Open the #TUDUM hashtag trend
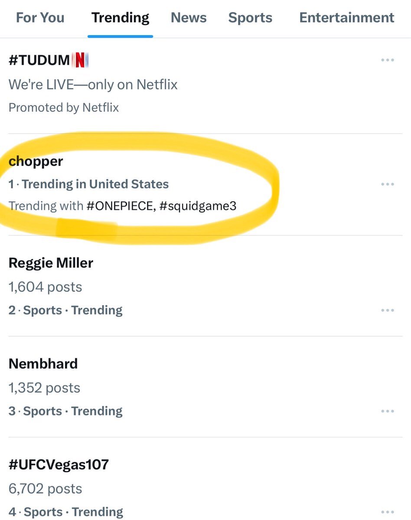The height and width of the screenshot is (520, 411). 39,61
